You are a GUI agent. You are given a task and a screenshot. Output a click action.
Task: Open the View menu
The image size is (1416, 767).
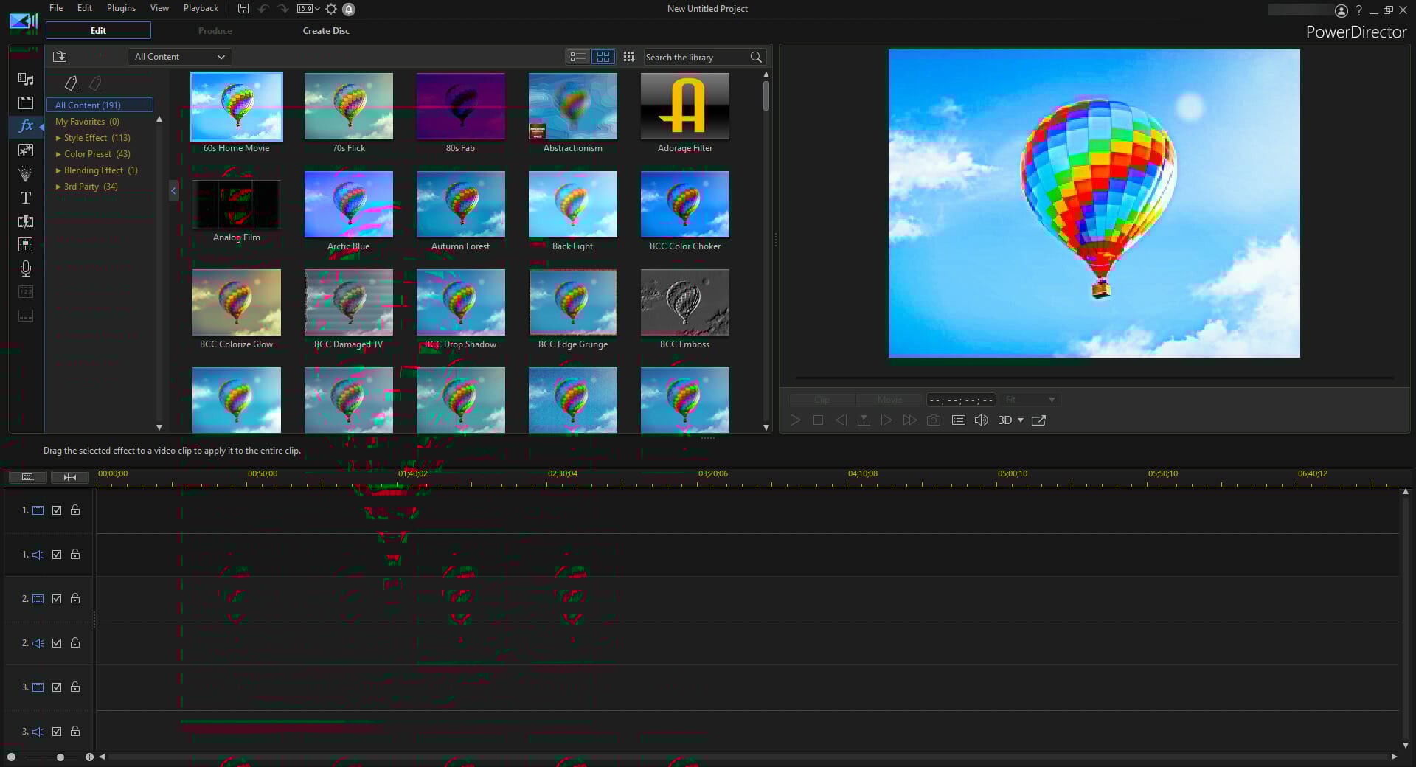point(159,8)
